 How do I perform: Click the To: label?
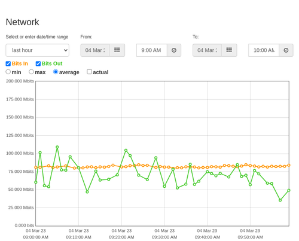click(196, 37)
